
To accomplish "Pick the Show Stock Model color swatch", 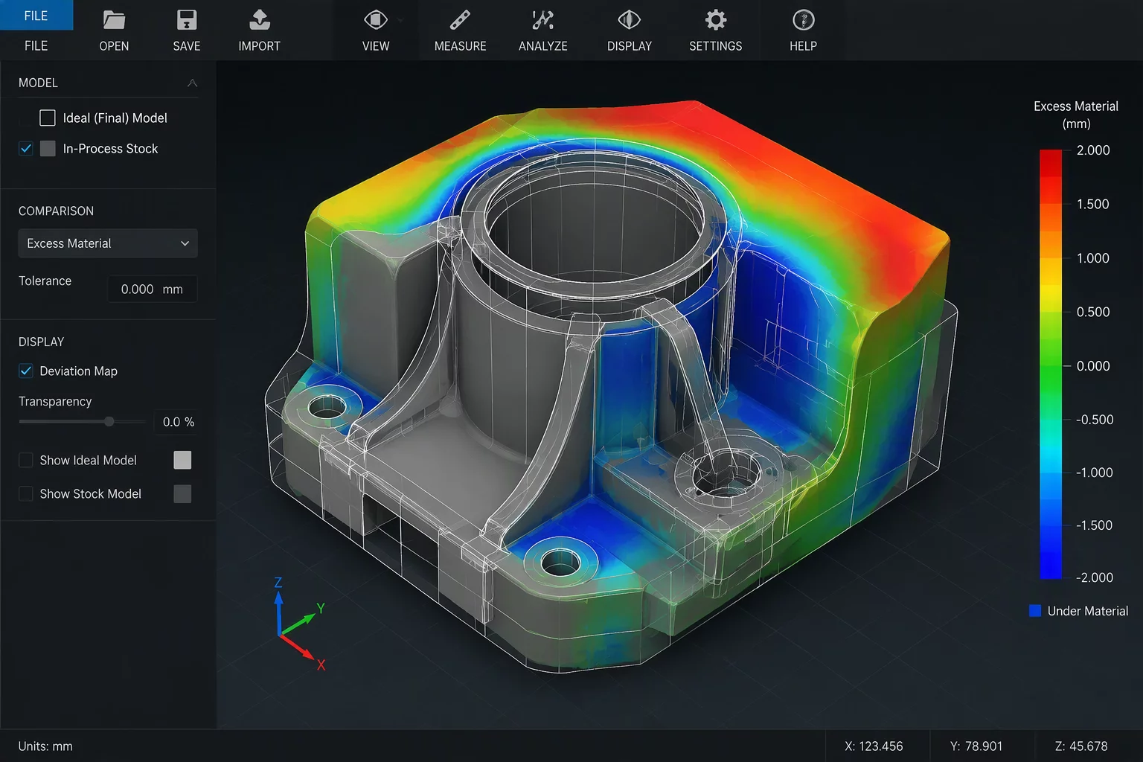I will point(182,493).
